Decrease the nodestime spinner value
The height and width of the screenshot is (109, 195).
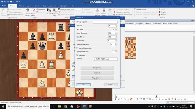(x=116, y=41)
